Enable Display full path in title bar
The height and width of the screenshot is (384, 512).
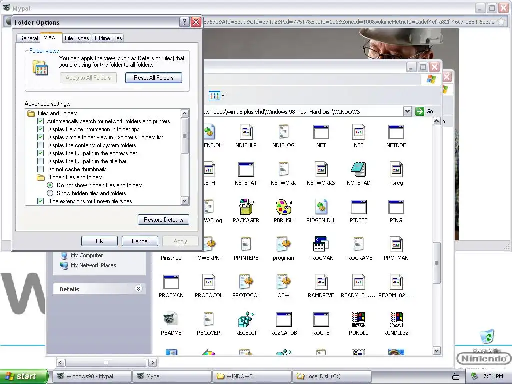point(41,161)
